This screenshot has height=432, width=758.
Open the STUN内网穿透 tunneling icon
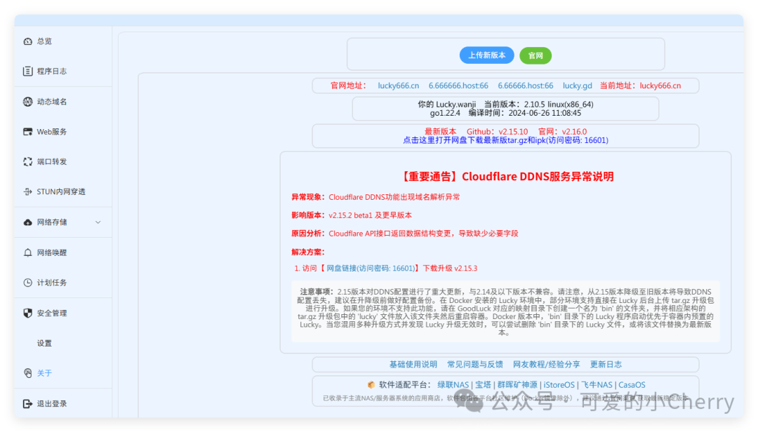tap(27, 191)
